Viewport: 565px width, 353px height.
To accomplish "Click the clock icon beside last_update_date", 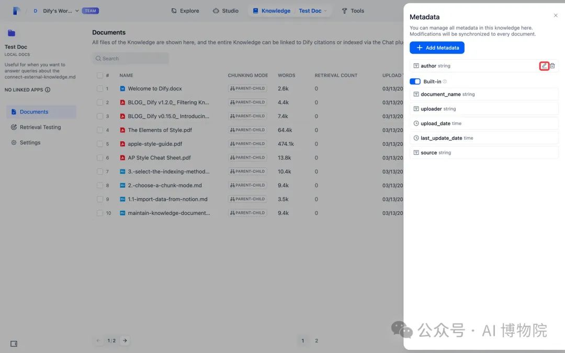I will point(416,138).
